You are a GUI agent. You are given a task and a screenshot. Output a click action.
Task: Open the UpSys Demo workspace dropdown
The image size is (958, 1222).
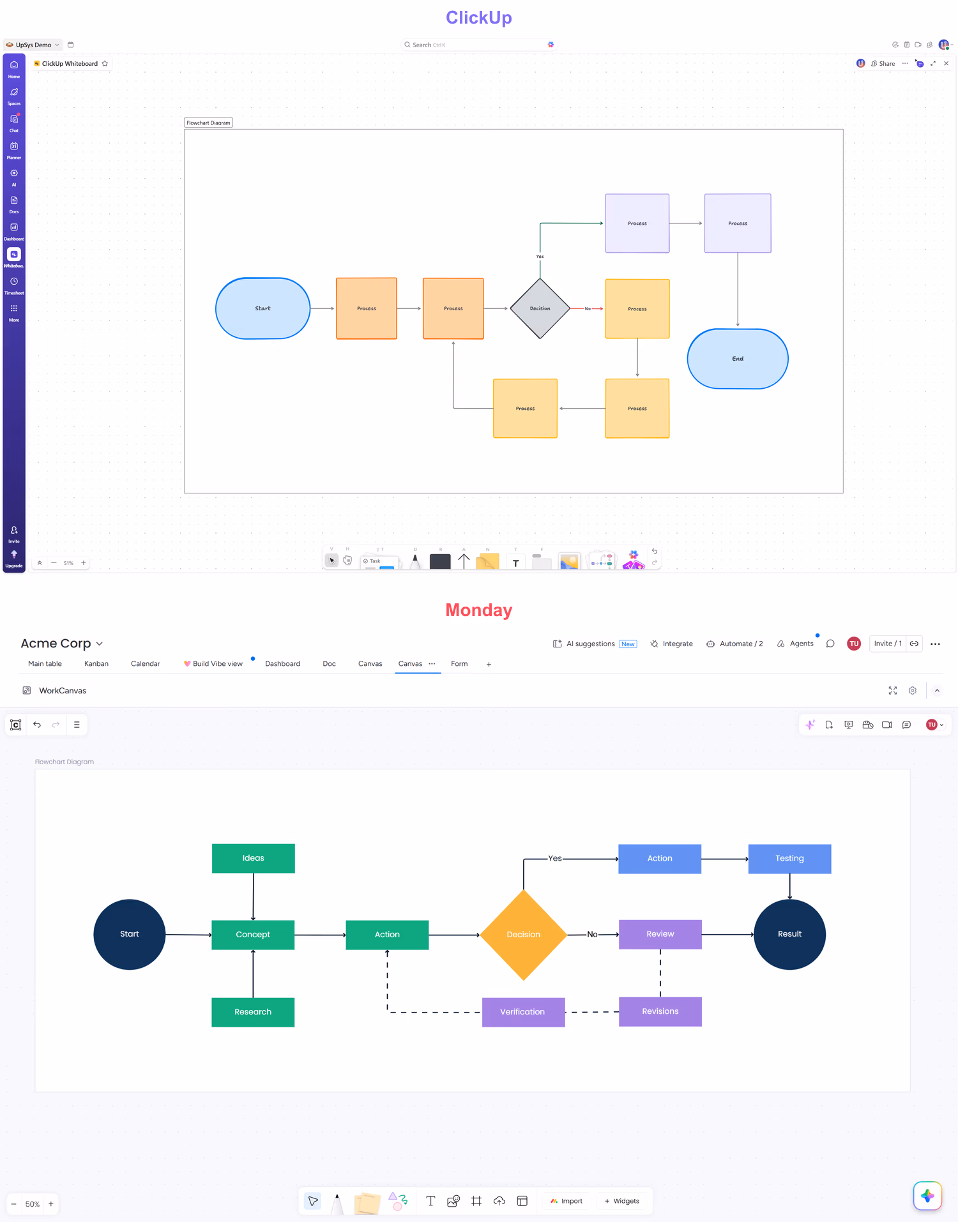tap(33, 45)
